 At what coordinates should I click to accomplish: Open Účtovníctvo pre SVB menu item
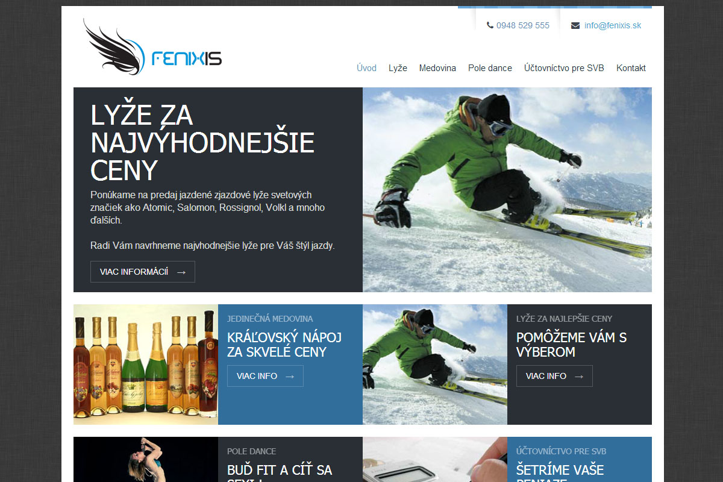click(x=564, y=68)
